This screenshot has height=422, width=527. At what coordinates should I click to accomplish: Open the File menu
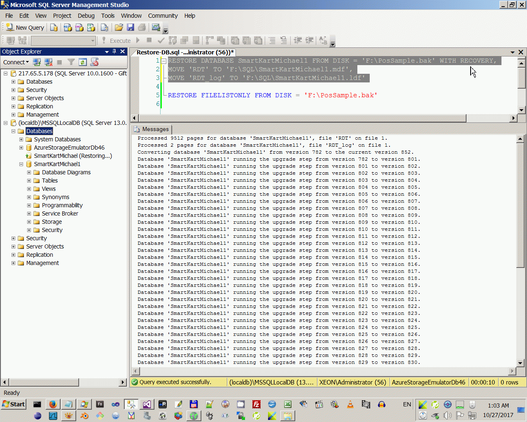click(9, 16)
